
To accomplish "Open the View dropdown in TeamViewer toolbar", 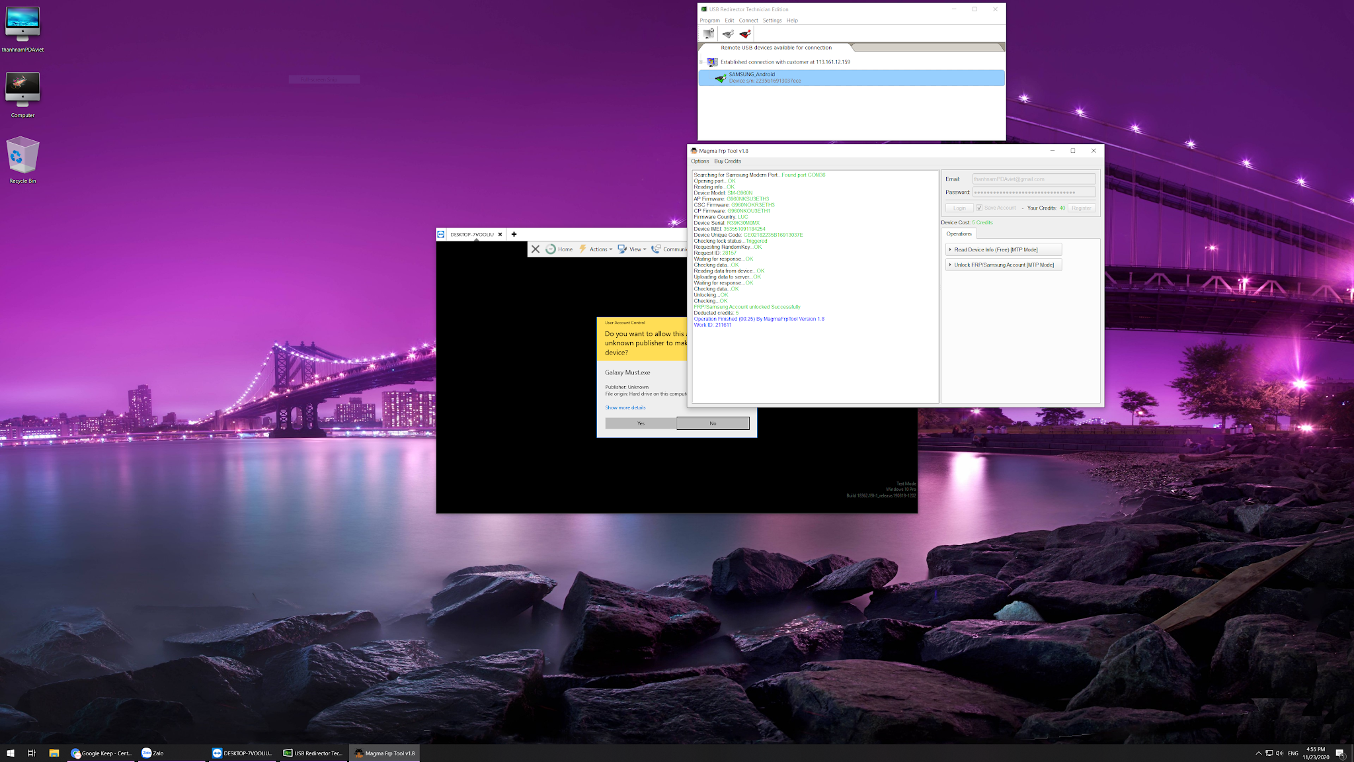I will (636, 249).
